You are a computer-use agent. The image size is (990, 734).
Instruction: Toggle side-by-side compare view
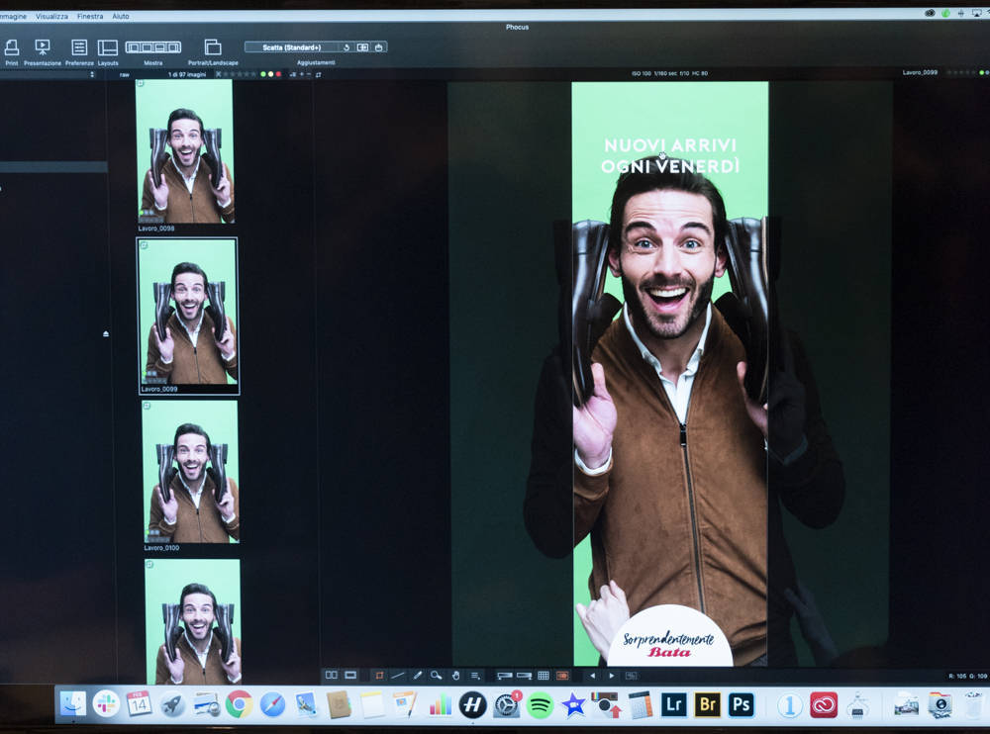[332, 676]
